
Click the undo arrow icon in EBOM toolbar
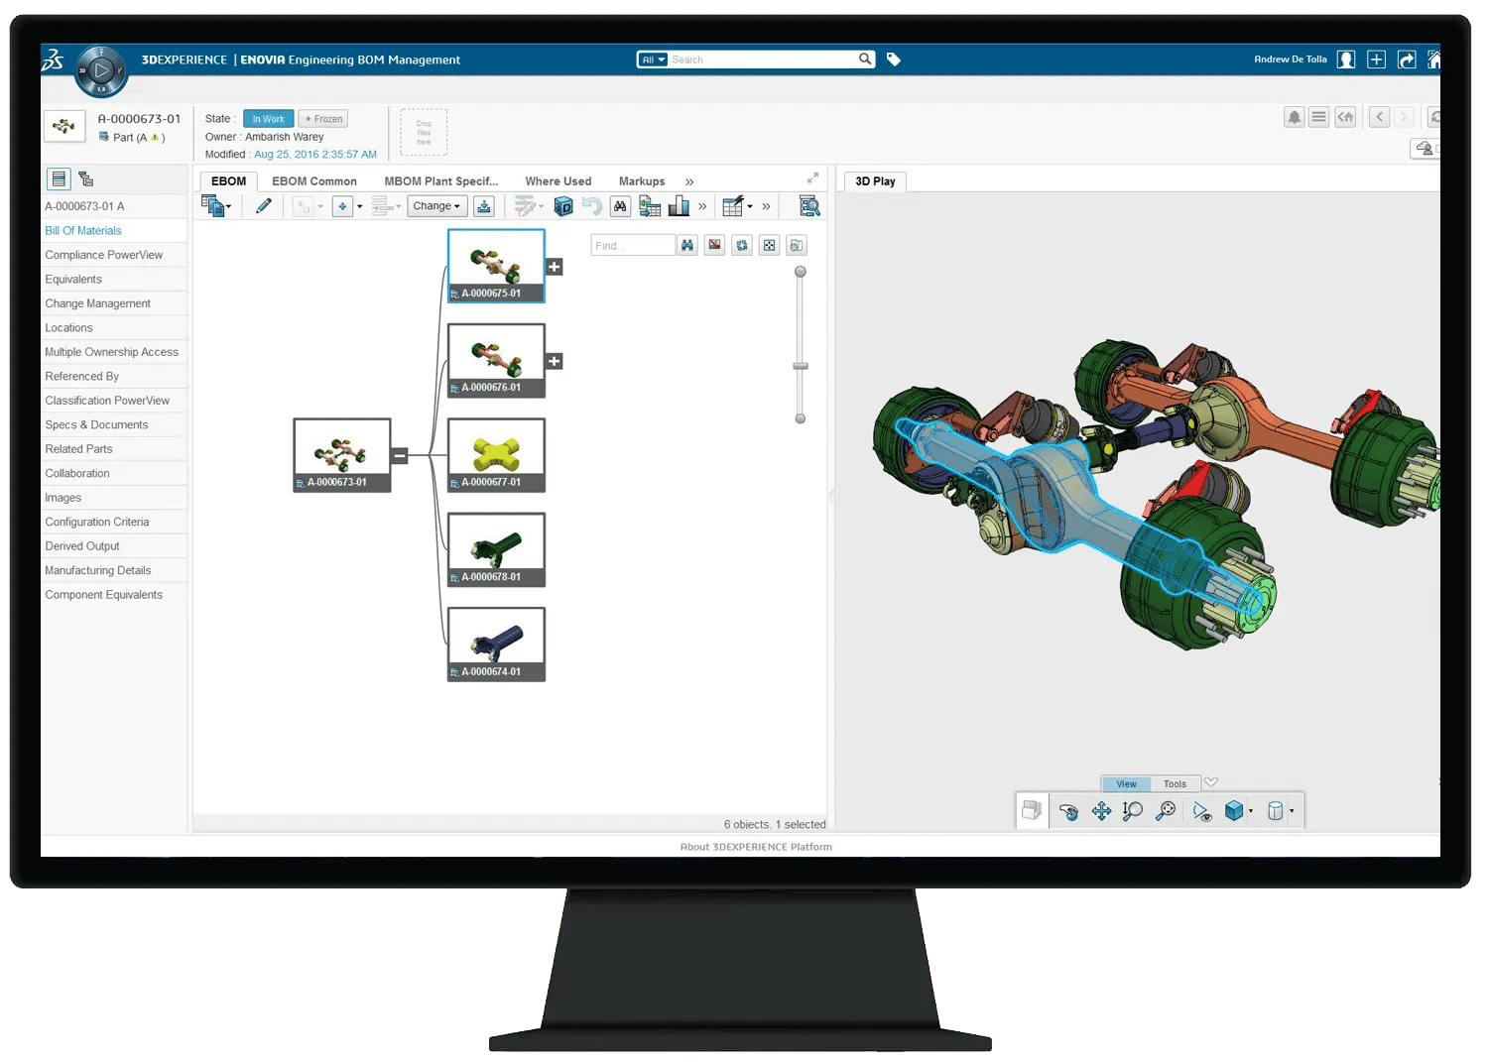[592, 205]
